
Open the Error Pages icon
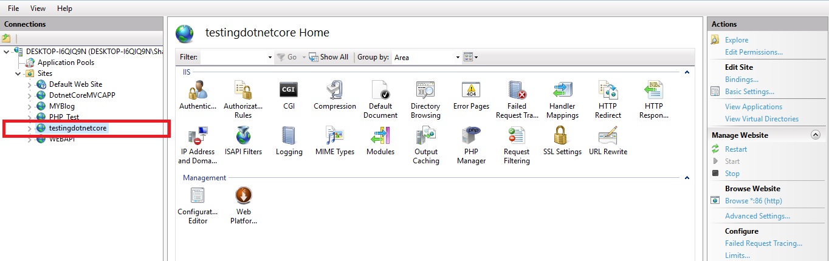[471, 96]
